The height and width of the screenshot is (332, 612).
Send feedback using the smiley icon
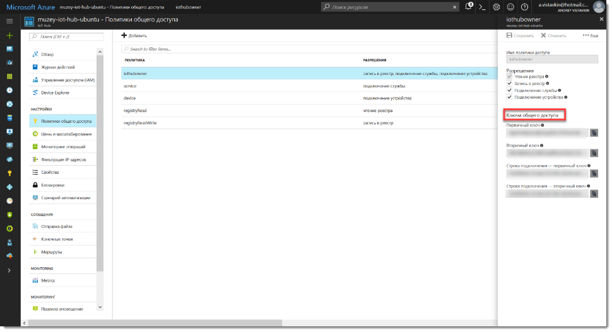pos(510,7)
